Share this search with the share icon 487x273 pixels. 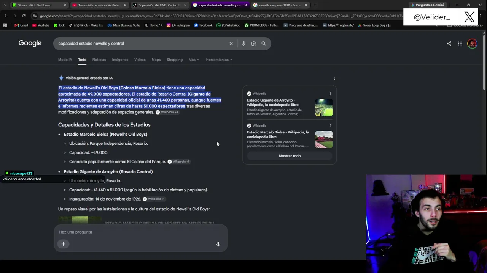pos(449,44)
